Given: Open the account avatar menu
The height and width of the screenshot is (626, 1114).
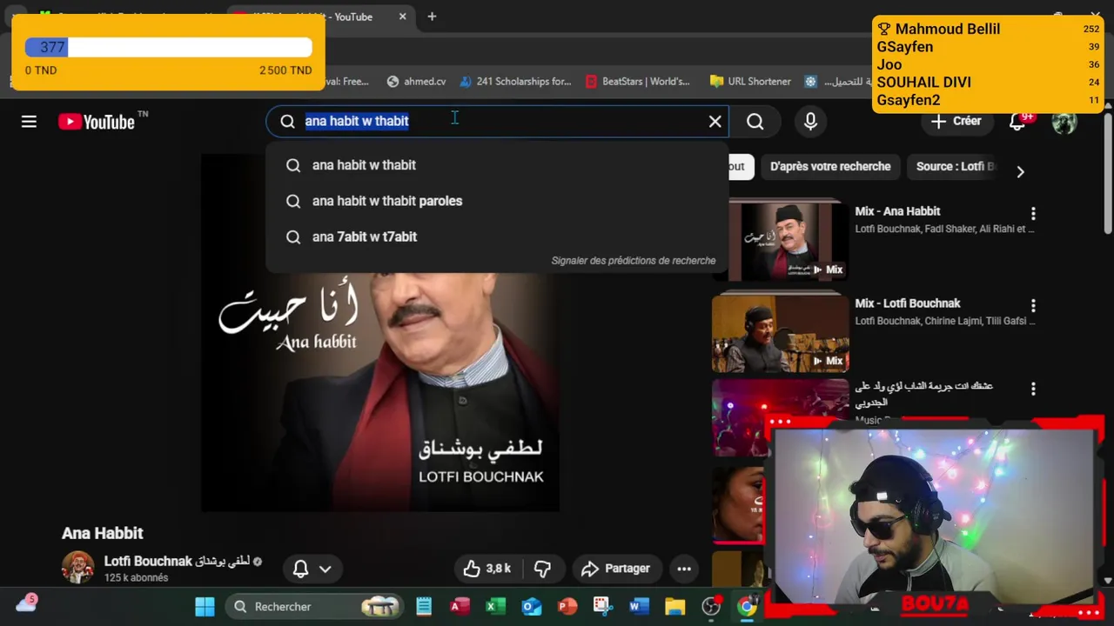Looking at the screenshot, I should 1064,122.
